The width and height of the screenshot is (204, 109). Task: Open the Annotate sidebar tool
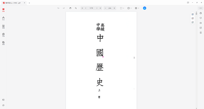tap(3, 18)
